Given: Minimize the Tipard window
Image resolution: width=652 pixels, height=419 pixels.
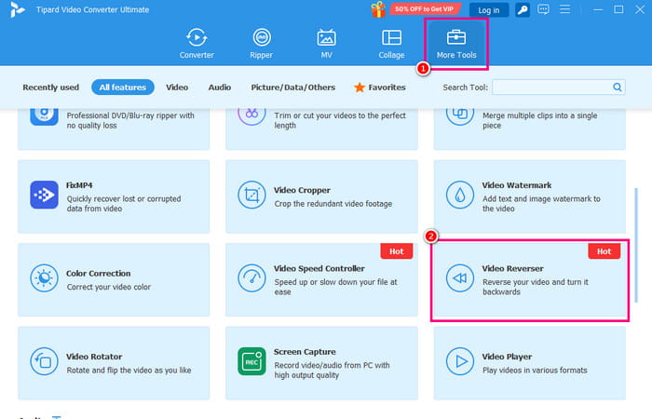Looking at the screenshot, I should 598,9.
